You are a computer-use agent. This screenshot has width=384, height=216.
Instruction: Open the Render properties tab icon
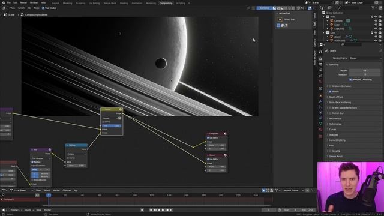click(x=320, y=59)
